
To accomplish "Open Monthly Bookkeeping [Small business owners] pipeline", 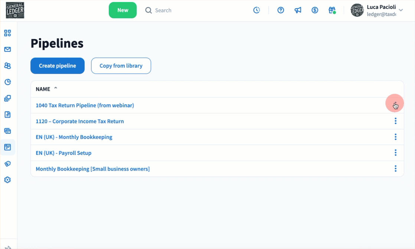I will (x=92, y=169).
